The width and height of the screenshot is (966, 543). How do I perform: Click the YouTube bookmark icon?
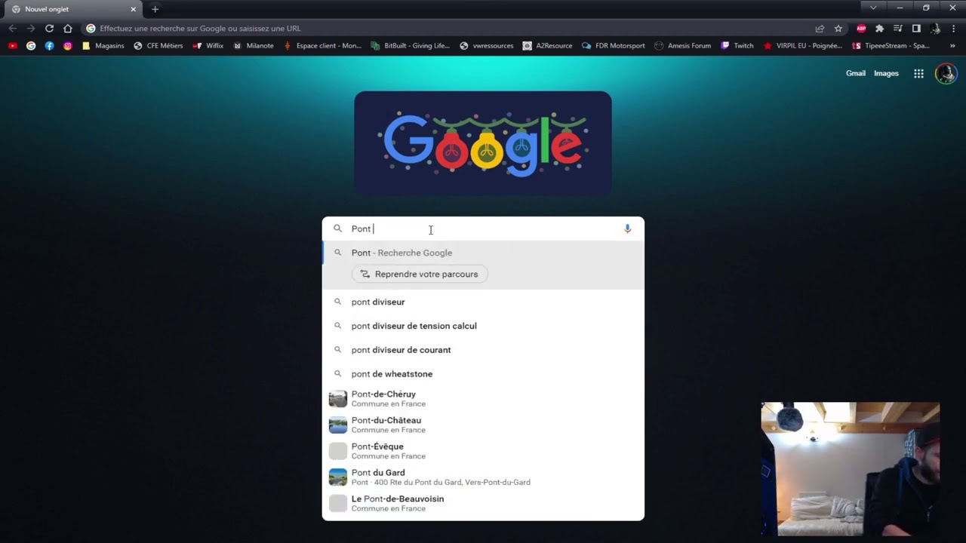[x=12, y=45]
